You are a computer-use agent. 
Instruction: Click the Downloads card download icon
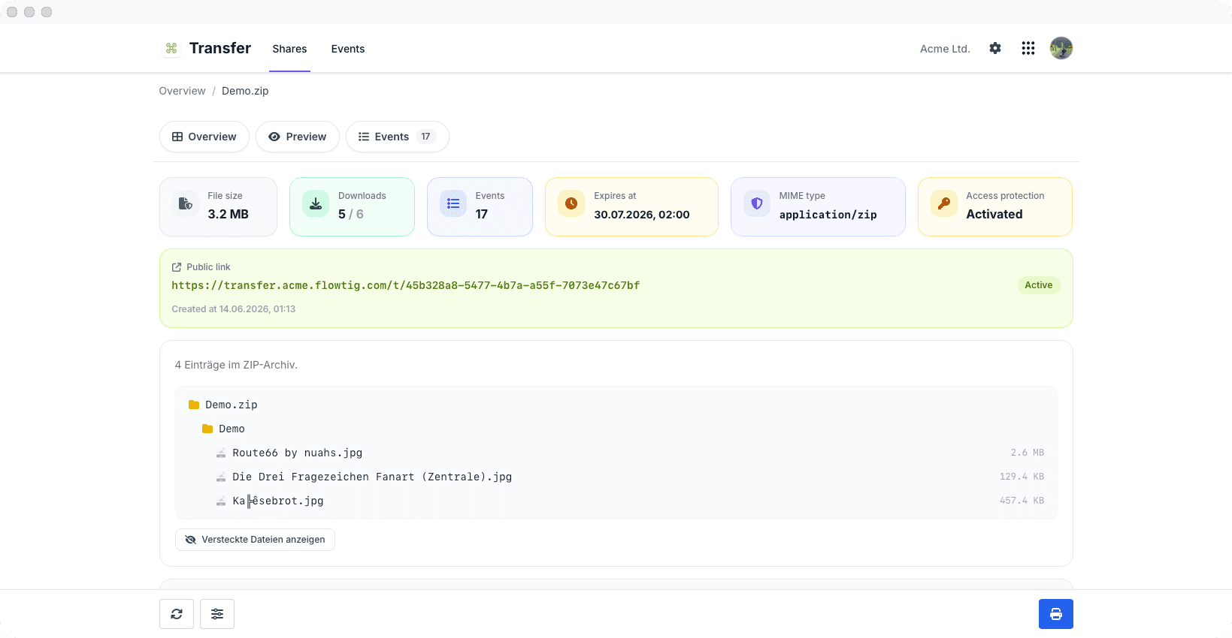316,203
